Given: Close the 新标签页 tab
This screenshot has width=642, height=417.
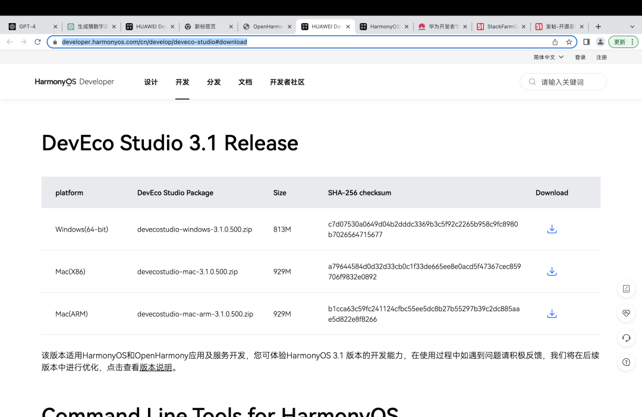Looking at the screenshot, I should tap(231, 27).
